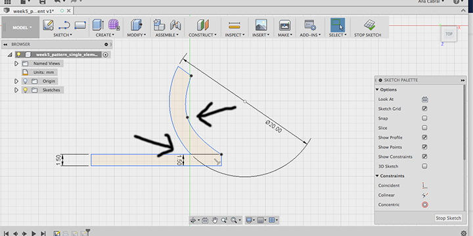Image resolution: width=473 pixels, height=236 pixels.
Task: Click Stop Sketch icon in toolbar
Action: coord(369,25)
